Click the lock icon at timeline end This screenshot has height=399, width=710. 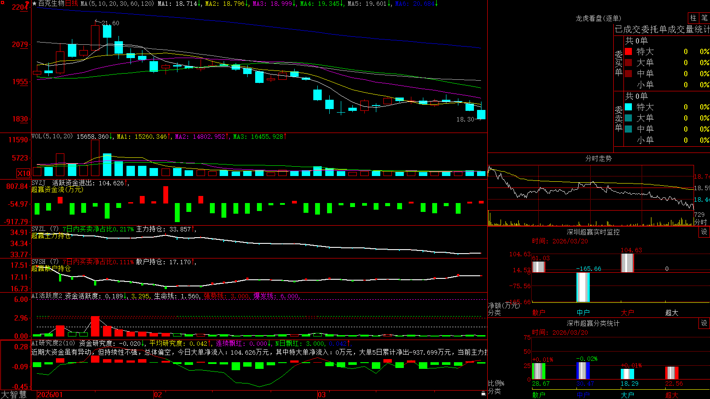coord(484,394)
